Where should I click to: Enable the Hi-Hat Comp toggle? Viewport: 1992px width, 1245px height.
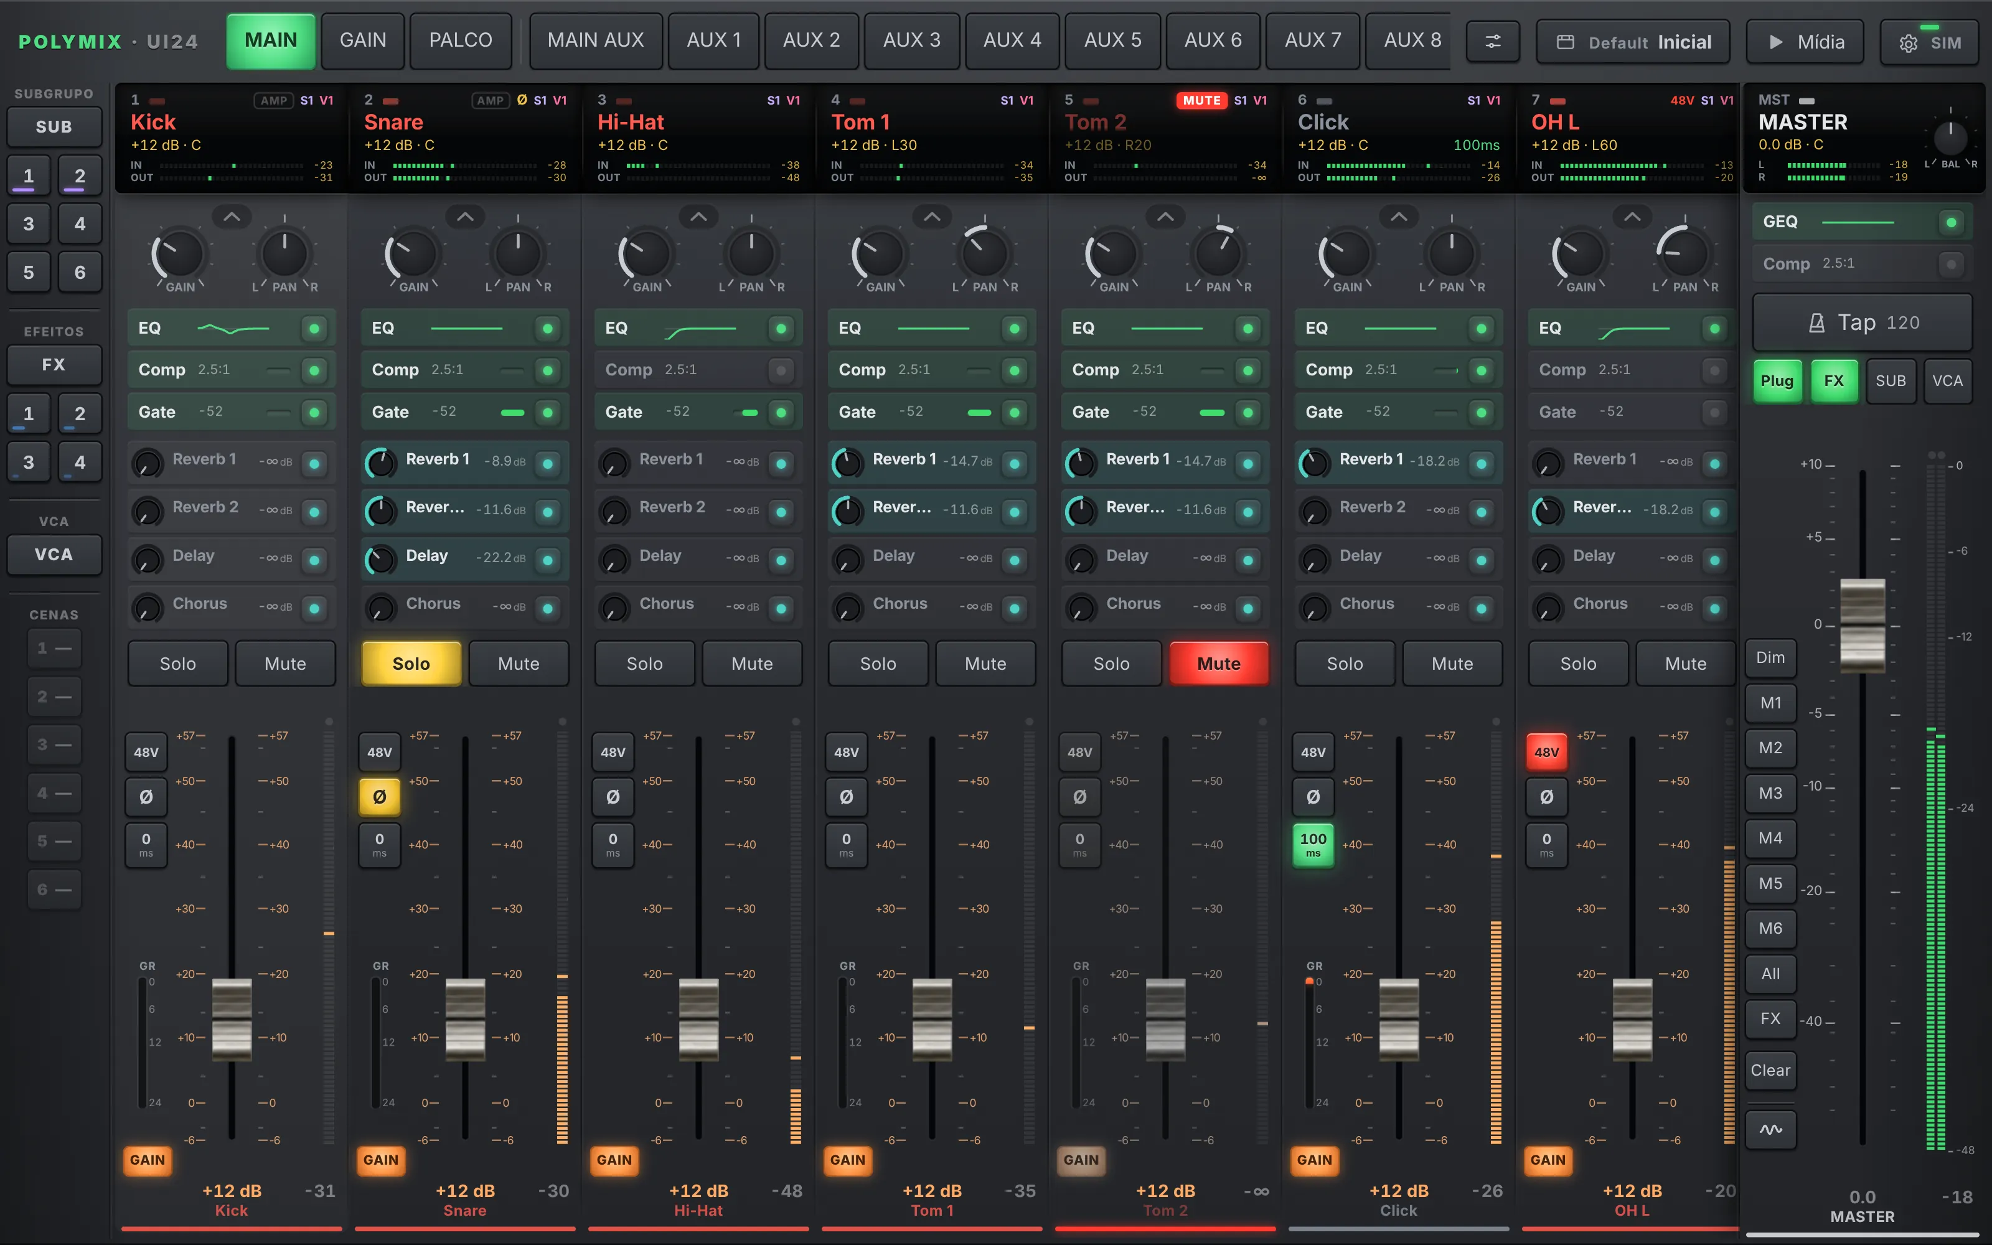click(x=781, y=370)
